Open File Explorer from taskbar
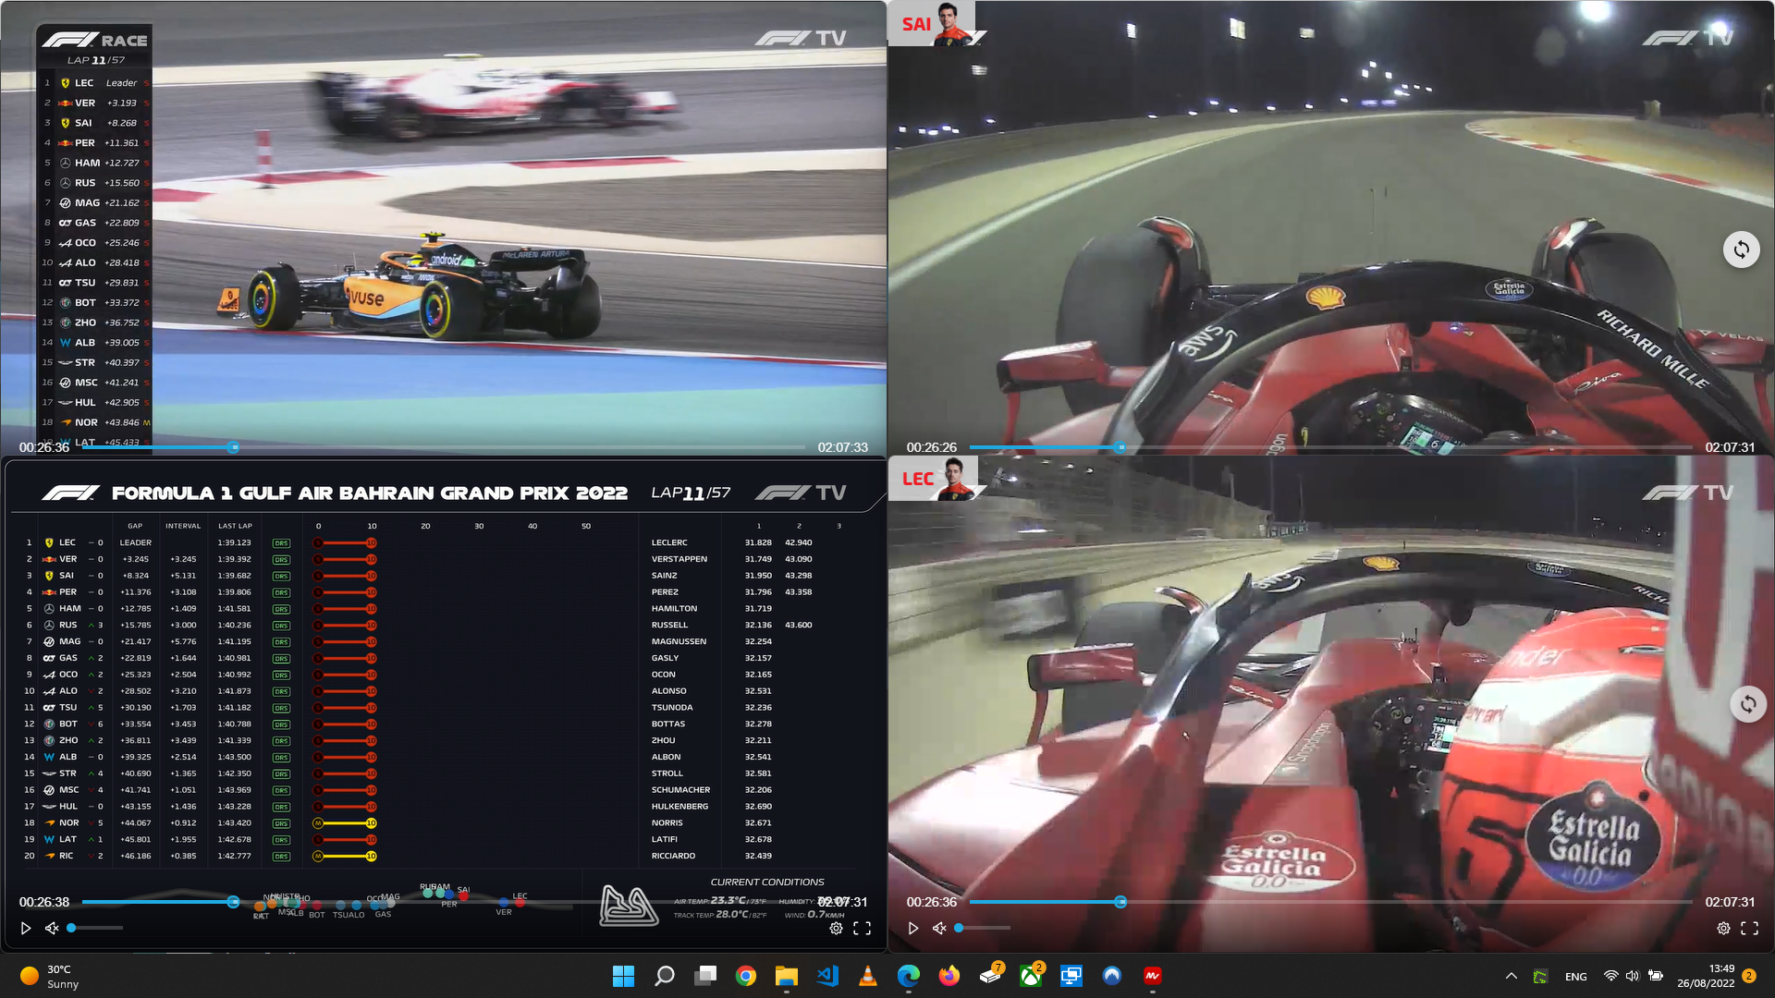This screenshot has height=998, width=1775. tap(787, 976)
